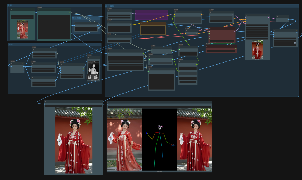The width and height of the screenshot is (302, 180).
Task: Click the orange question-mark badge on the far-right node
Action: (296, 30)
